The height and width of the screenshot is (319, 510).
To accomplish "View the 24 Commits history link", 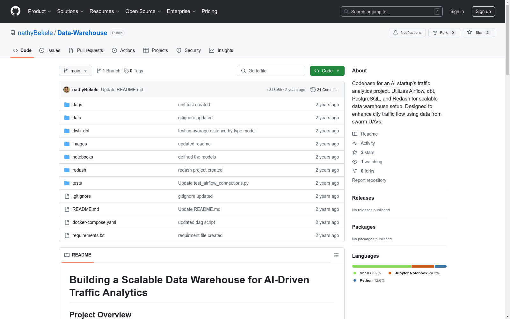I will pyautogui.click(x=324, y=90).
